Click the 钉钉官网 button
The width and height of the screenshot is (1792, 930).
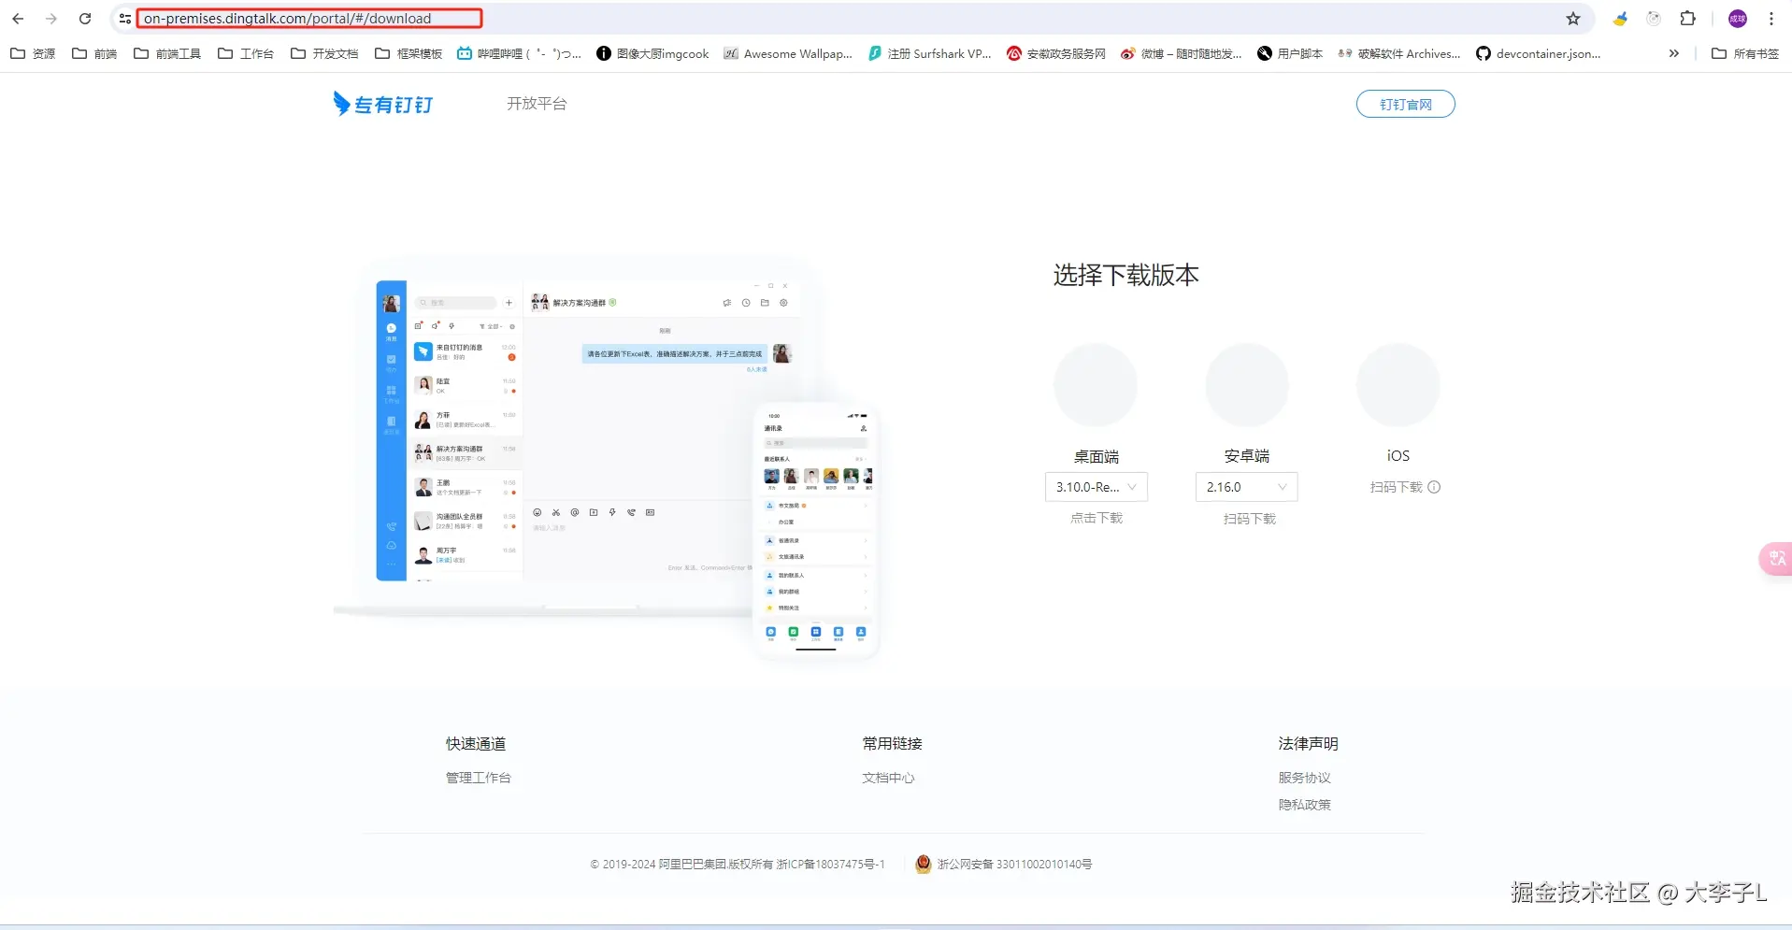pos(1405,105)
